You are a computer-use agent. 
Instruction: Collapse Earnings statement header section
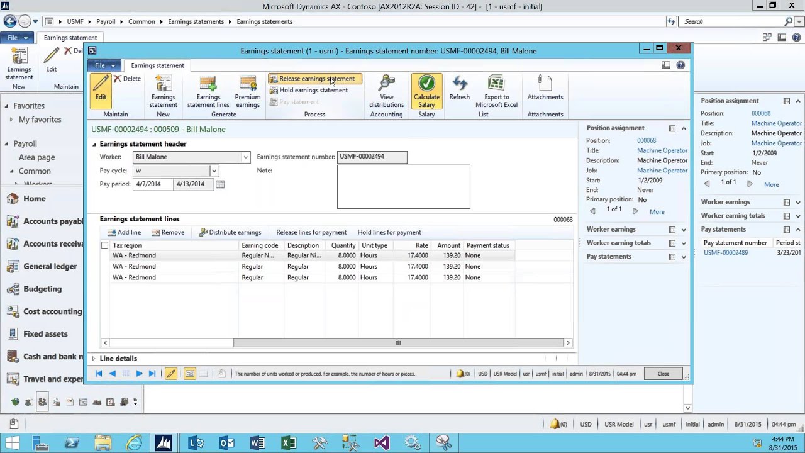pos(94,144)
